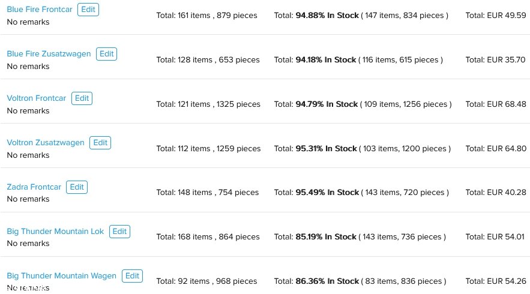This screenshot has height=294, width=530.
Task: Edit the Big Thunder Mountain Lok entry
Action: click(x=119, y=232)
